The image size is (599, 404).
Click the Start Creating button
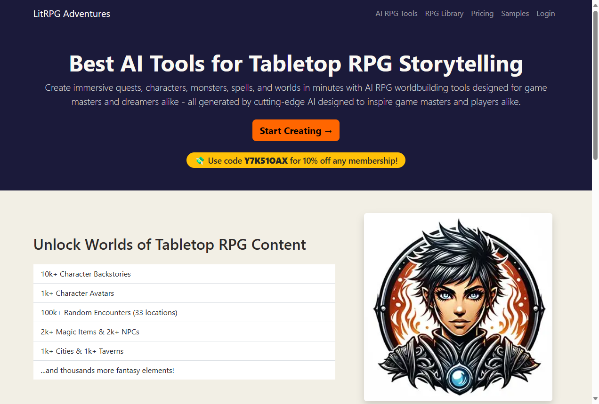(296, 130)
